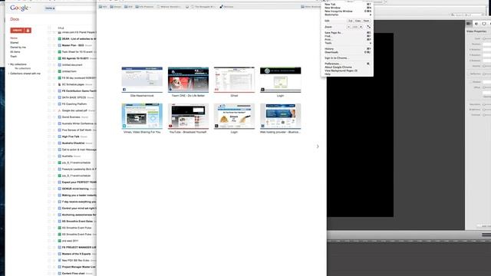491x276 pixels.
Task: Open the Facebook page thumbnail on new tab
Action: click(x=142, y=80)
